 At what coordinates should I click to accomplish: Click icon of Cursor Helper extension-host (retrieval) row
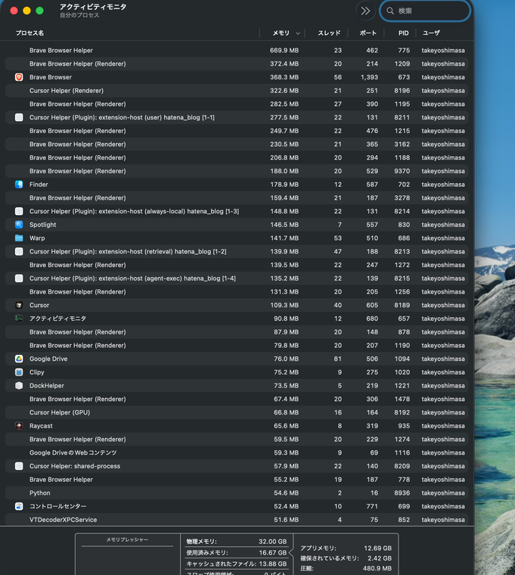[19, 251]
